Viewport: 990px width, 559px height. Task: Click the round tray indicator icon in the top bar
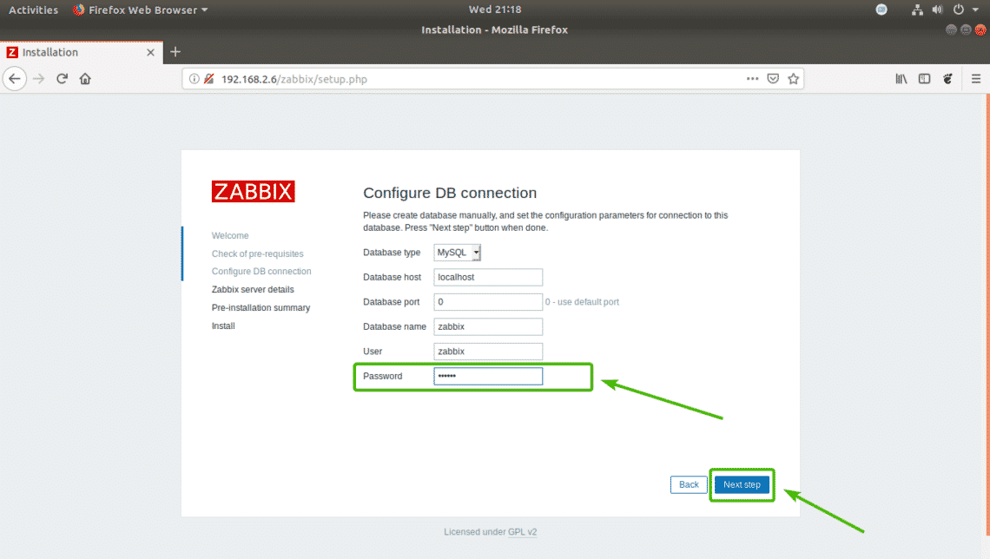coord(881,10)
